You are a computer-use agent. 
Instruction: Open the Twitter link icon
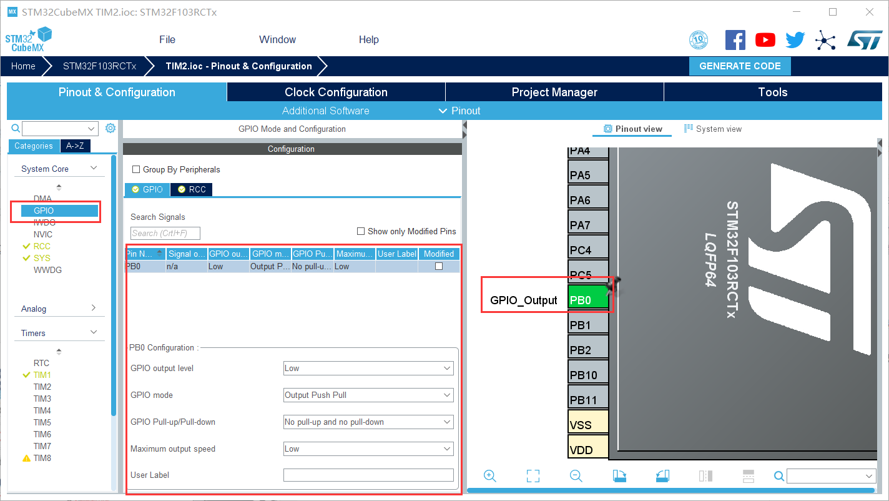tap(795, 40)
